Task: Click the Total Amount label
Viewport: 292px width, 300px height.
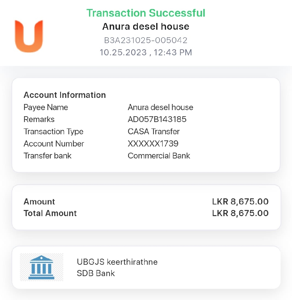Action: 50,213
